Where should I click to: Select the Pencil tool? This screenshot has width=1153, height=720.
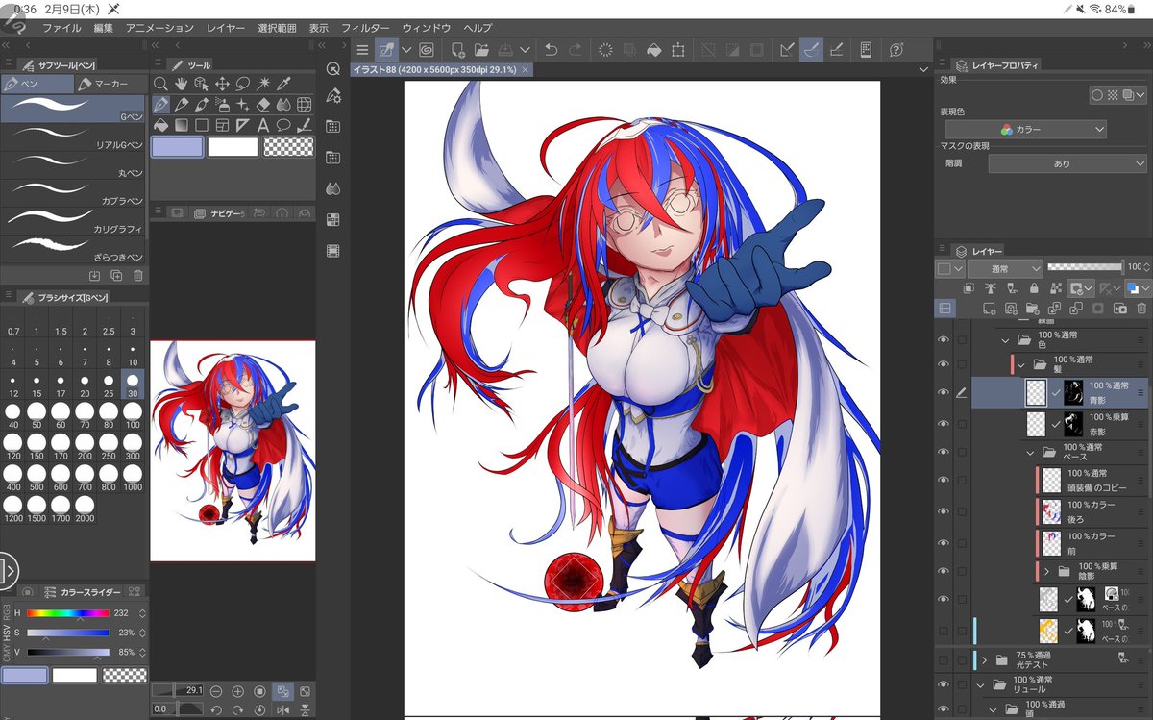point(181,105)
